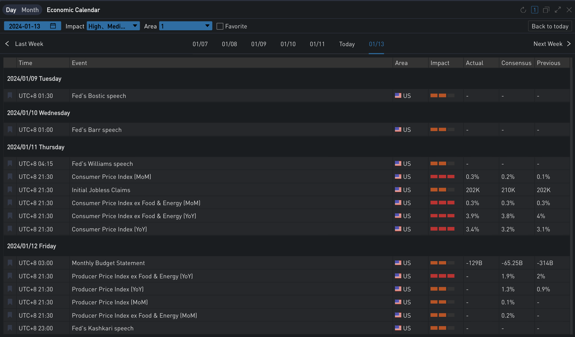This screenshot has width=575, height=337.
Task: Click impact bars for Consumer Price Index (YoY)
Action: click(x=442, y=229)
